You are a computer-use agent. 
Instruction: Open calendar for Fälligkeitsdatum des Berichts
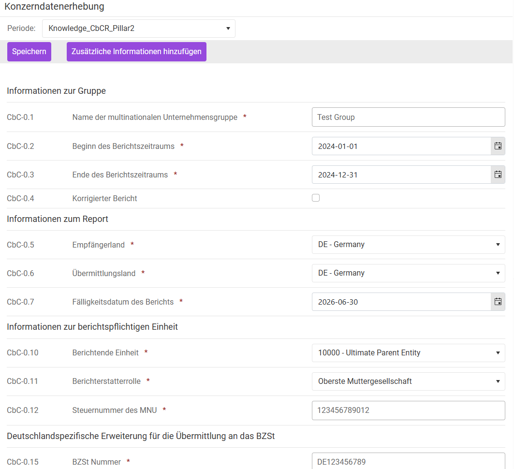pyautogui.click(x=498, y=302)
